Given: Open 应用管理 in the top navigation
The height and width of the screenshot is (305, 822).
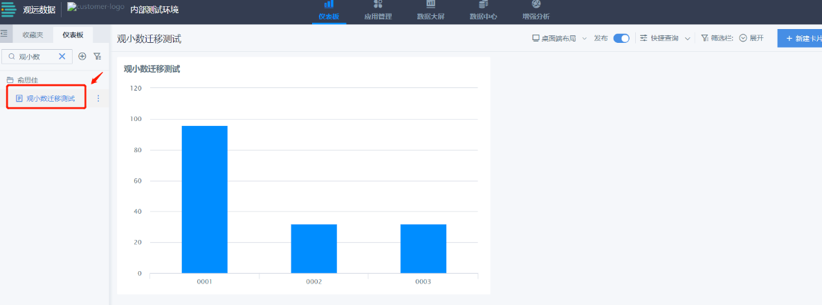Looking at the screenshot, I should (x=378, y=11).
